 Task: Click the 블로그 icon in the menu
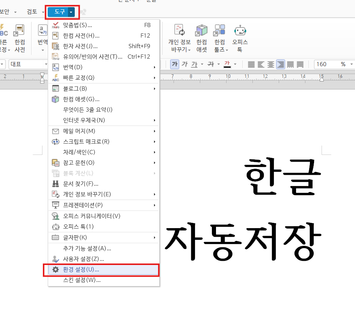pos(56,89)
